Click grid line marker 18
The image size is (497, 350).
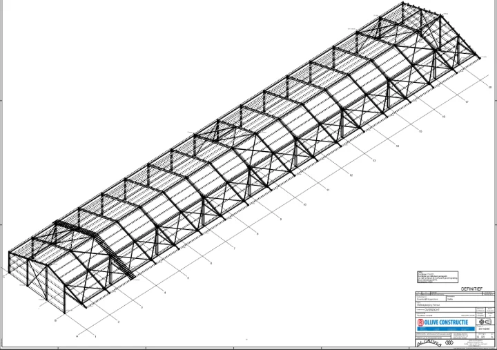click(490, 88)
